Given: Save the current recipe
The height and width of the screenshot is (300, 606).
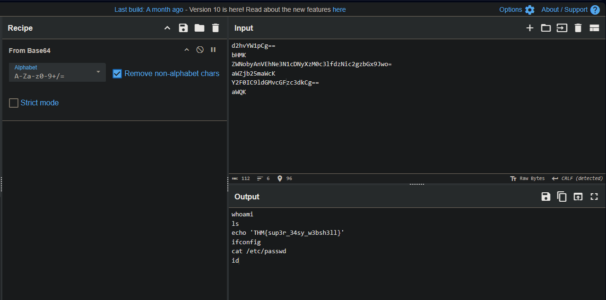Looking at the screenshot, I should (x=183, y=28).
